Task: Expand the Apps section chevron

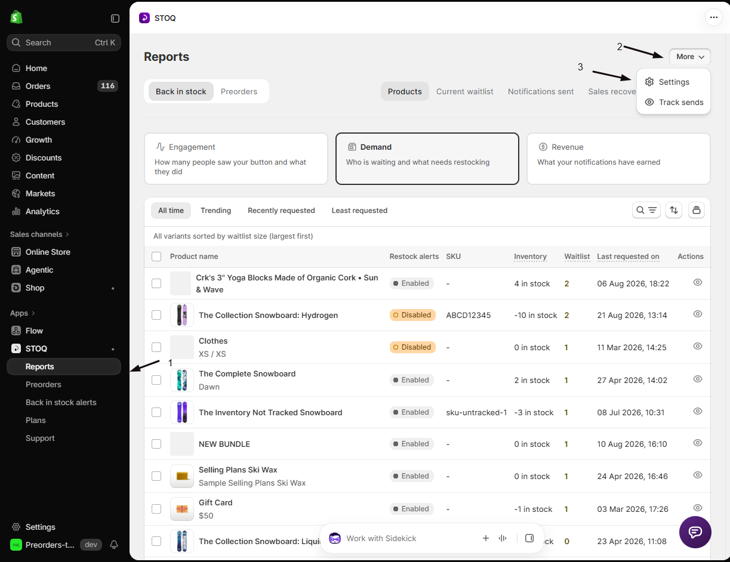Action: point(33,313)
